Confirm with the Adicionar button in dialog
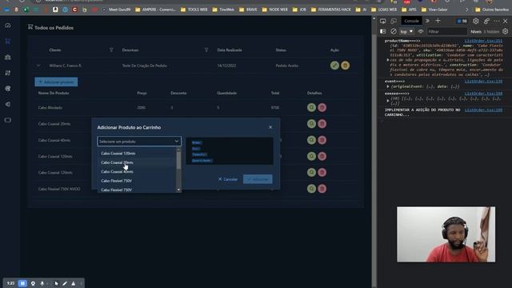The image size is (512, 288). [x=258, y=179]
